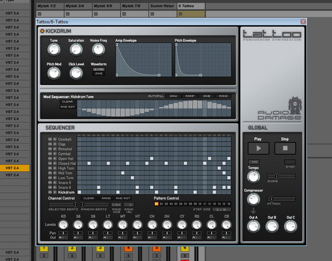Click Channel Control CLEAR button

pyautogui.click(x=88, y=198)
